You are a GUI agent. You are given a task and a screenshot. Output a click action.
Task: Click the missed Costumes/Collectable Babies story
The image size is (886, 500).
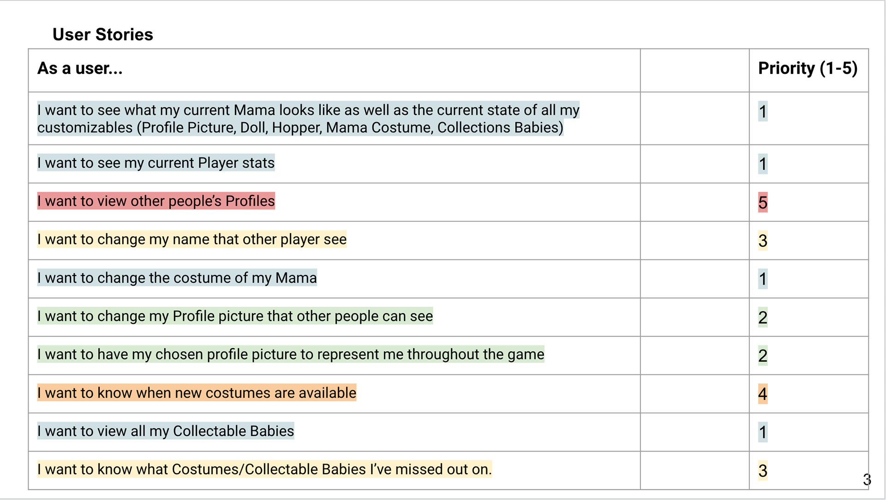click(264, 469)
